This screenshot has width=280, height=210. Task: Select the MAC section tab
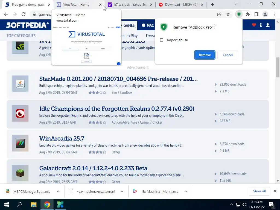pos(148,25)
